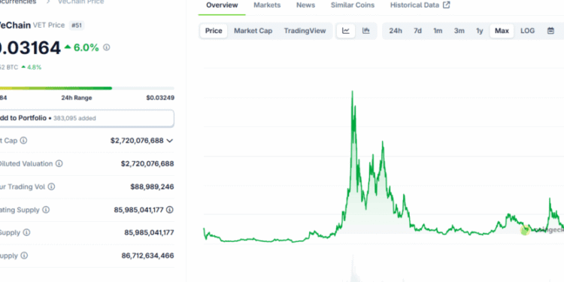Select the $88,989,246 trading volume value
This screenshot has width=564, height=282.
(x=152, y=186)
